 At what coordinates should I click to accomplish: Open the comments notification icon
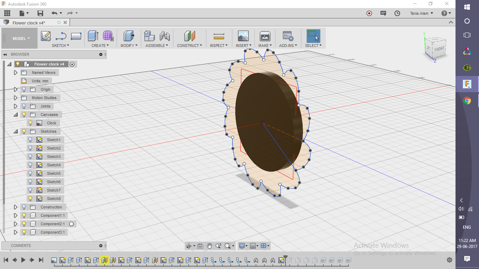pos(383,13)
